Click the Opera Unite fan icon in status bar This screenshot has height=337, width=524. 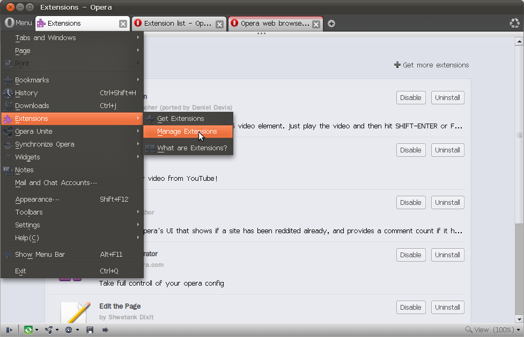50,330
